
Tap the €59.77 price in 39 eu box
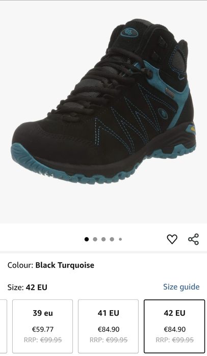coord(43,329)
